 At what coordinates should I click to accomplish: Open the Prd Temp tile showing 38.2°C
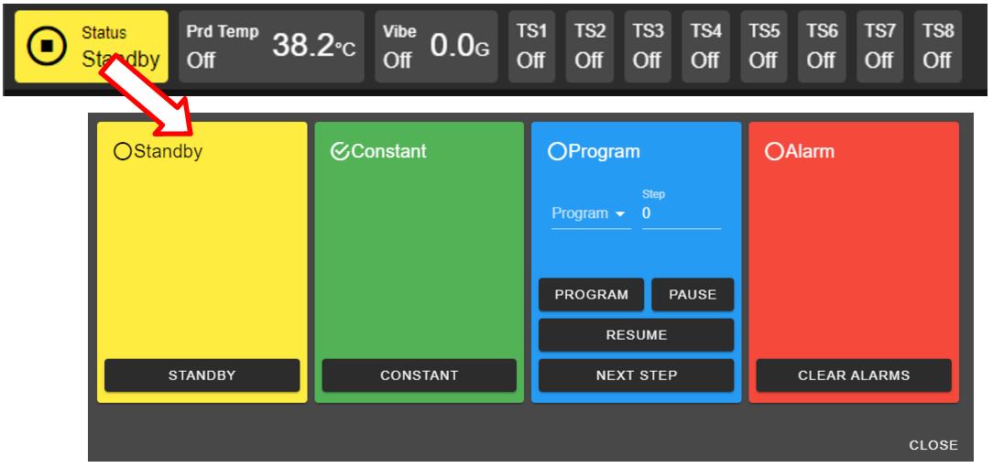tap(271, 46)
